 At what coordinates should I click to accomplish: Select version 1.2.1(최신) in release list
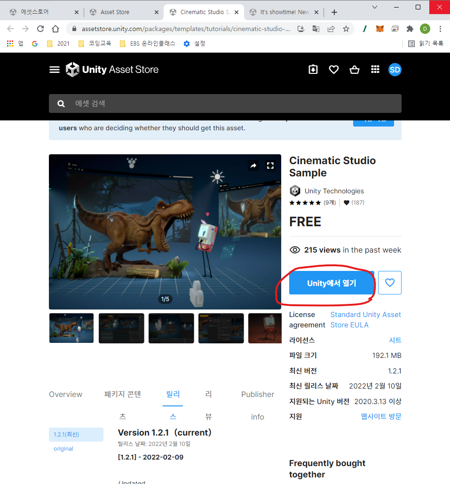click(76, 434)
